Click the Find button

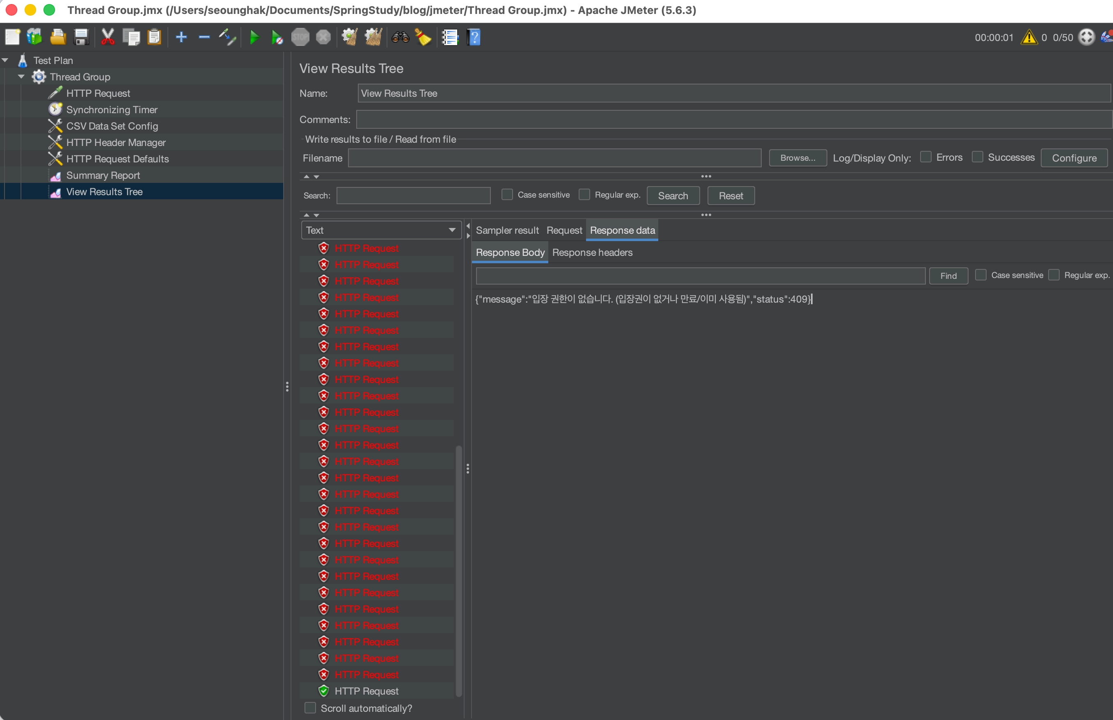pos(948,276)
